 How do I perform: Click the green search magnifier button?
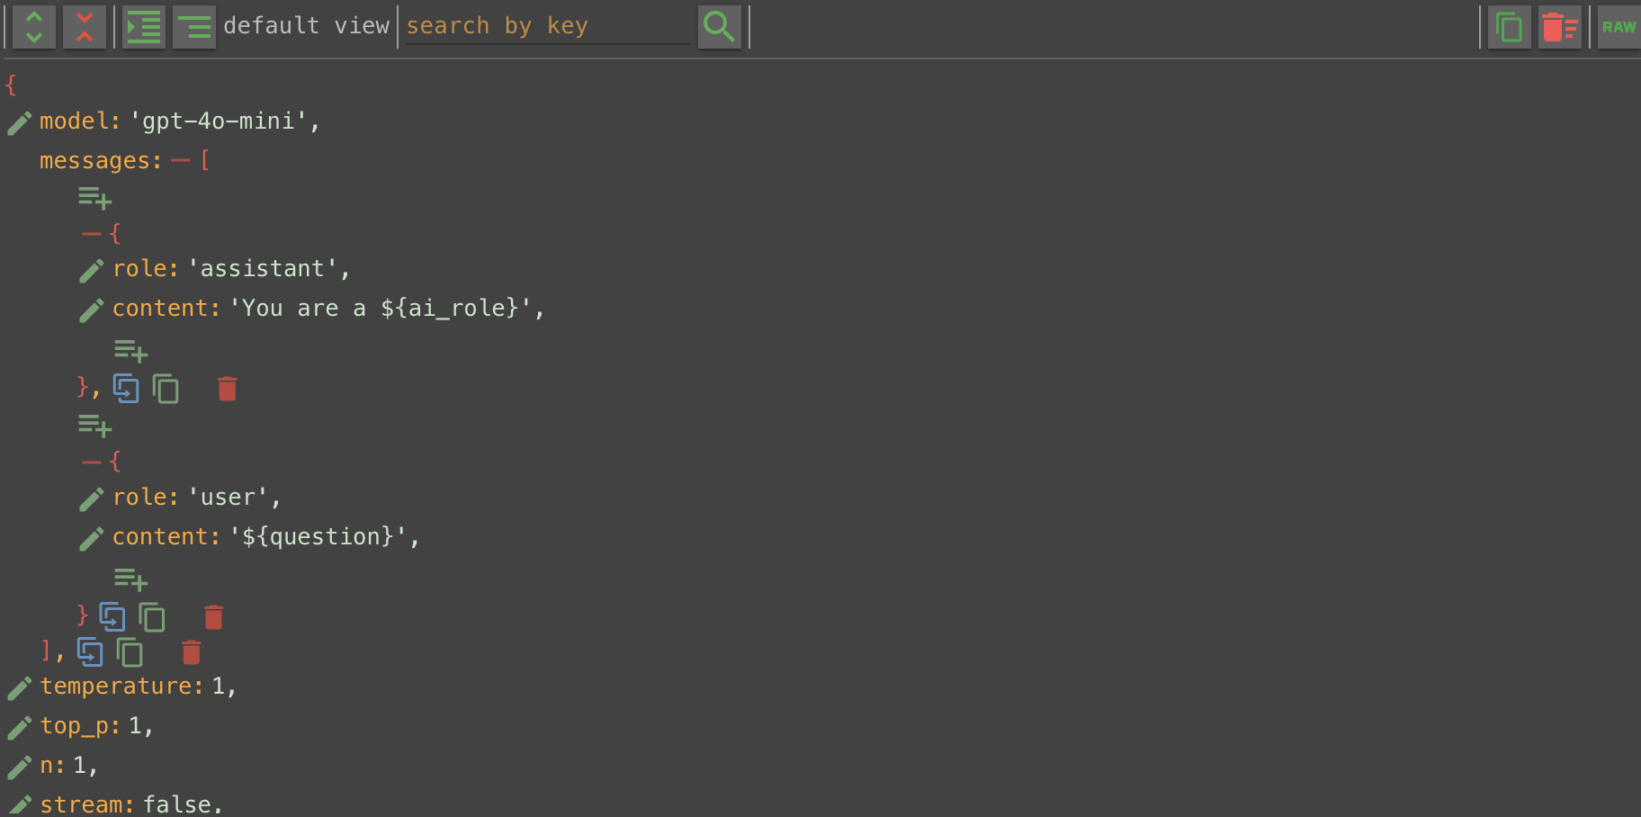coord(719,27)
